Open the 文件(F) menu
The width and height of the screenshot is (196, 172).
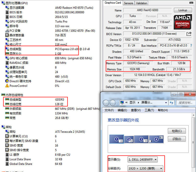[x=109, y=110]
